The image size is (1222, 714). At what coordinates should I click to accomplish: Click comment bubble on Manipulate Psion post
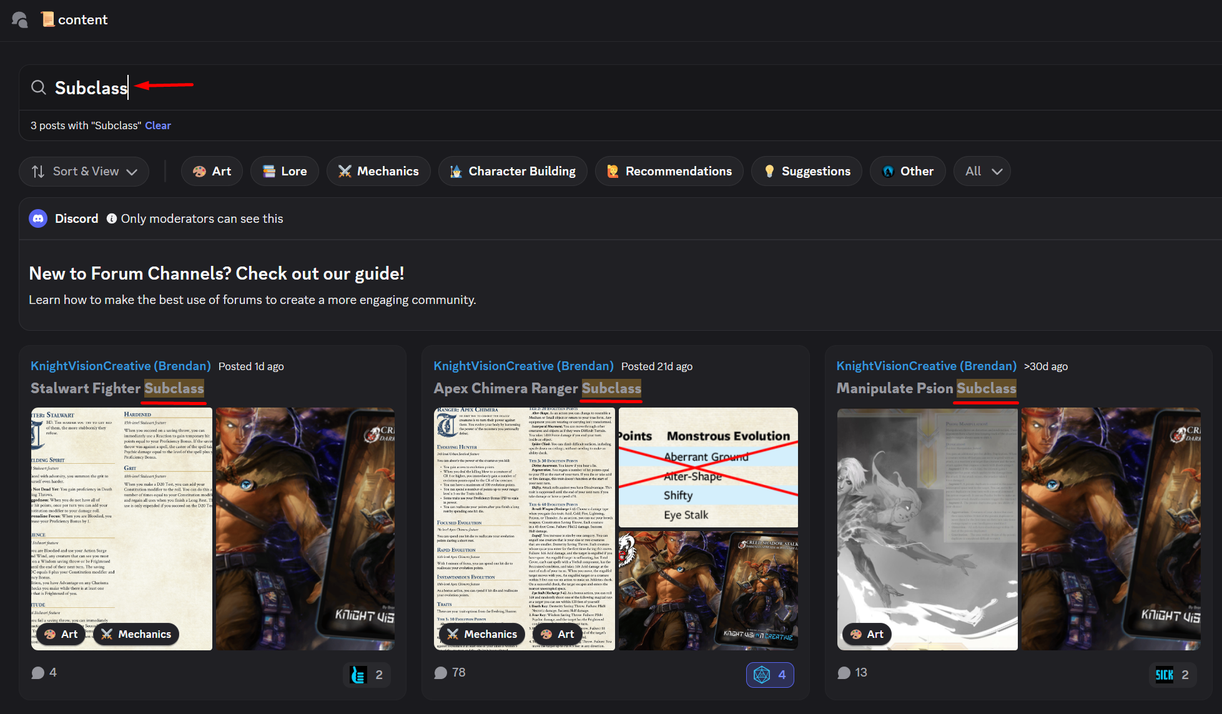click(x=844, y=673)
